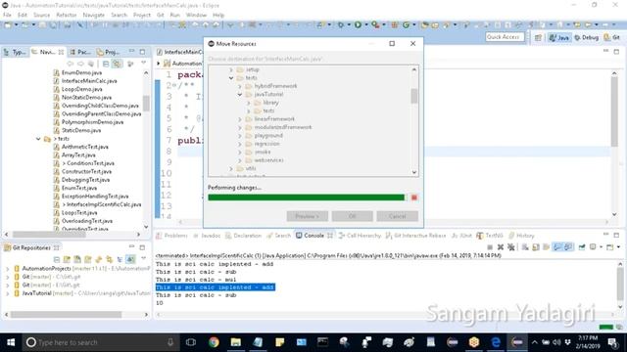This screenshot has width=627, height=352.
Task: Click the Edge browser icon in taskbar
Action: tap(496, 342)
